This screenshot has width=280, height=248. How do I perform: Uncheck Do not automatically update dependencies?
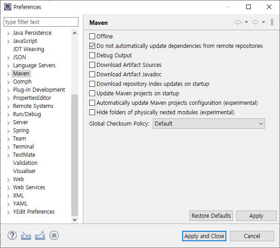[92, 46]
